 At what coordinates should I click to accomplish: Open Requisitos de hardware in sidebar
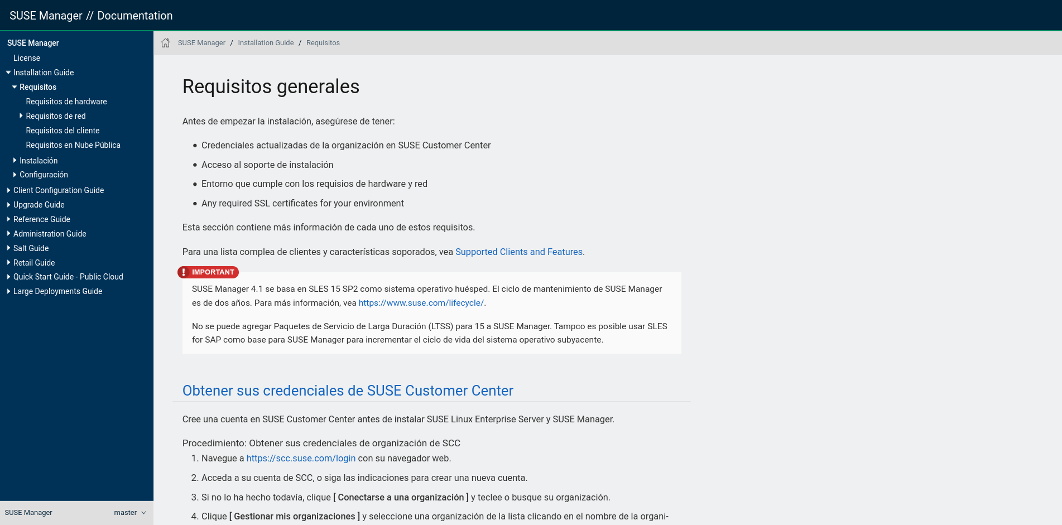66,102
